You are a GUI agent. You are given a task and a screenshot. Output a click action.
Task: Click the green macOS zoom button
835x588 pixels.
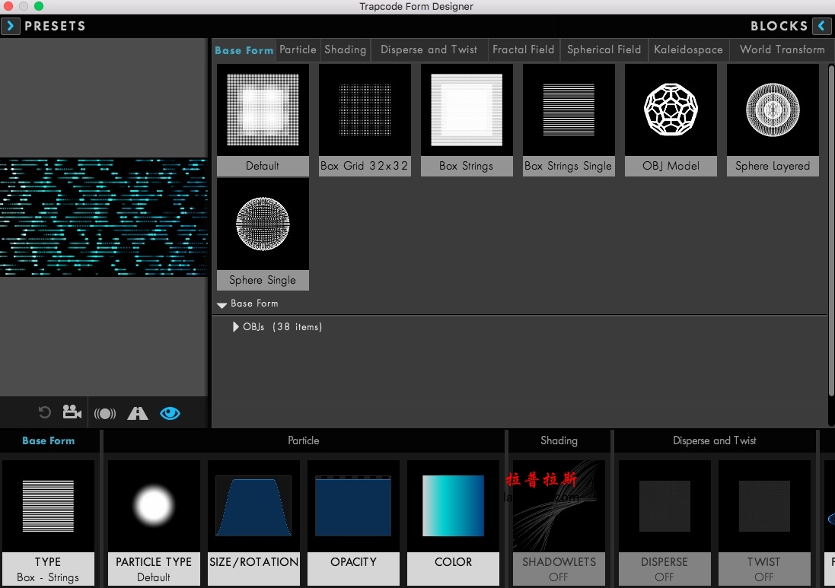38,6
